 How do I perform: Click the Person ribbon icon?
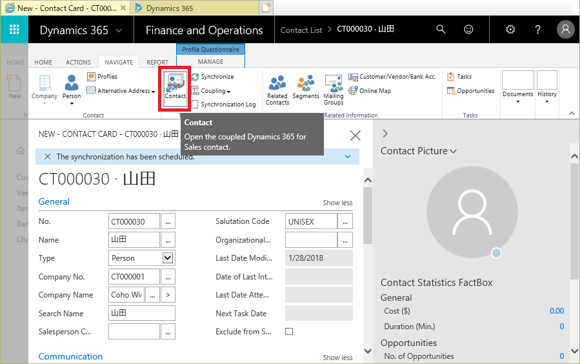[x=72, y=89]
